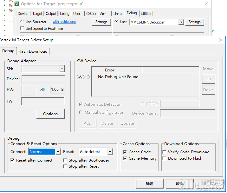Open the Utilities tab
The width and height of the screenshot is (227, 193).
pos(146,14)
